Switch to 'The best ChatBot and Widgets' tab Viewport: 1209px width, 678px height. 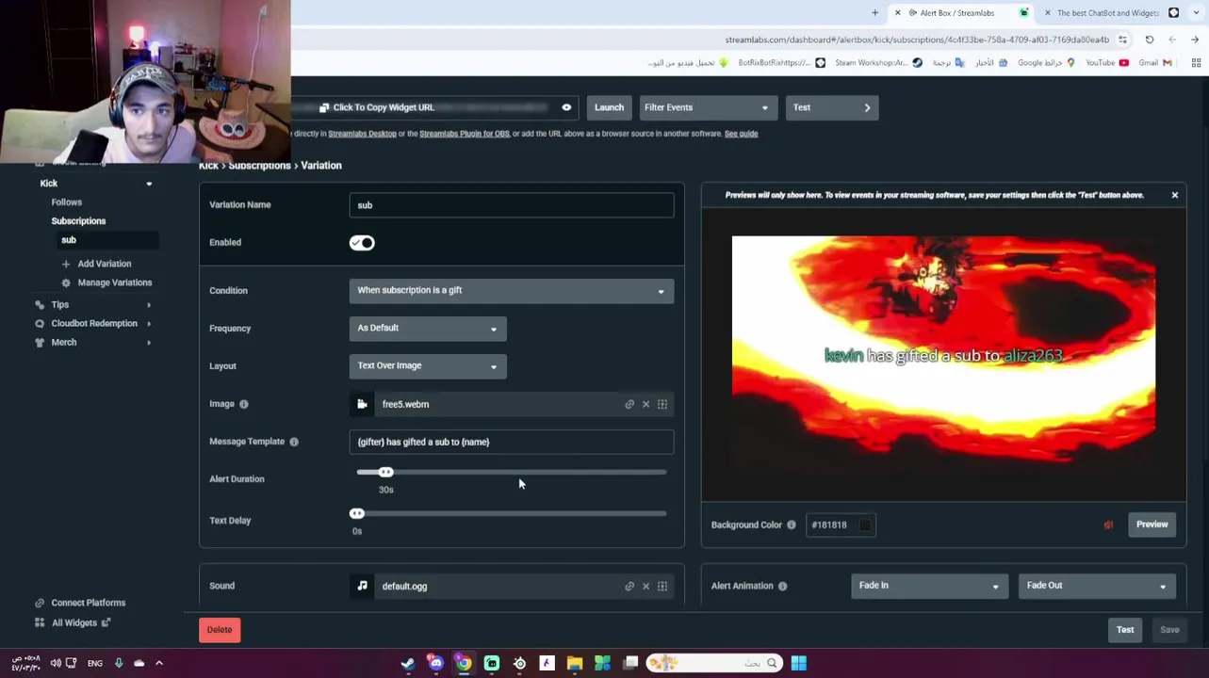[1108, 12]
